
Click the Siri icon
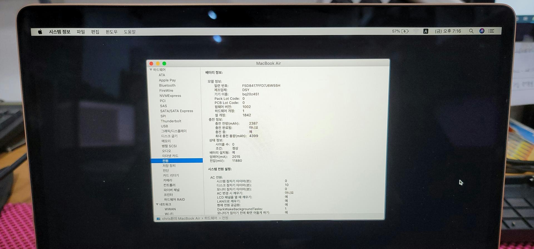pyautogui.click(x=482, y=31)
